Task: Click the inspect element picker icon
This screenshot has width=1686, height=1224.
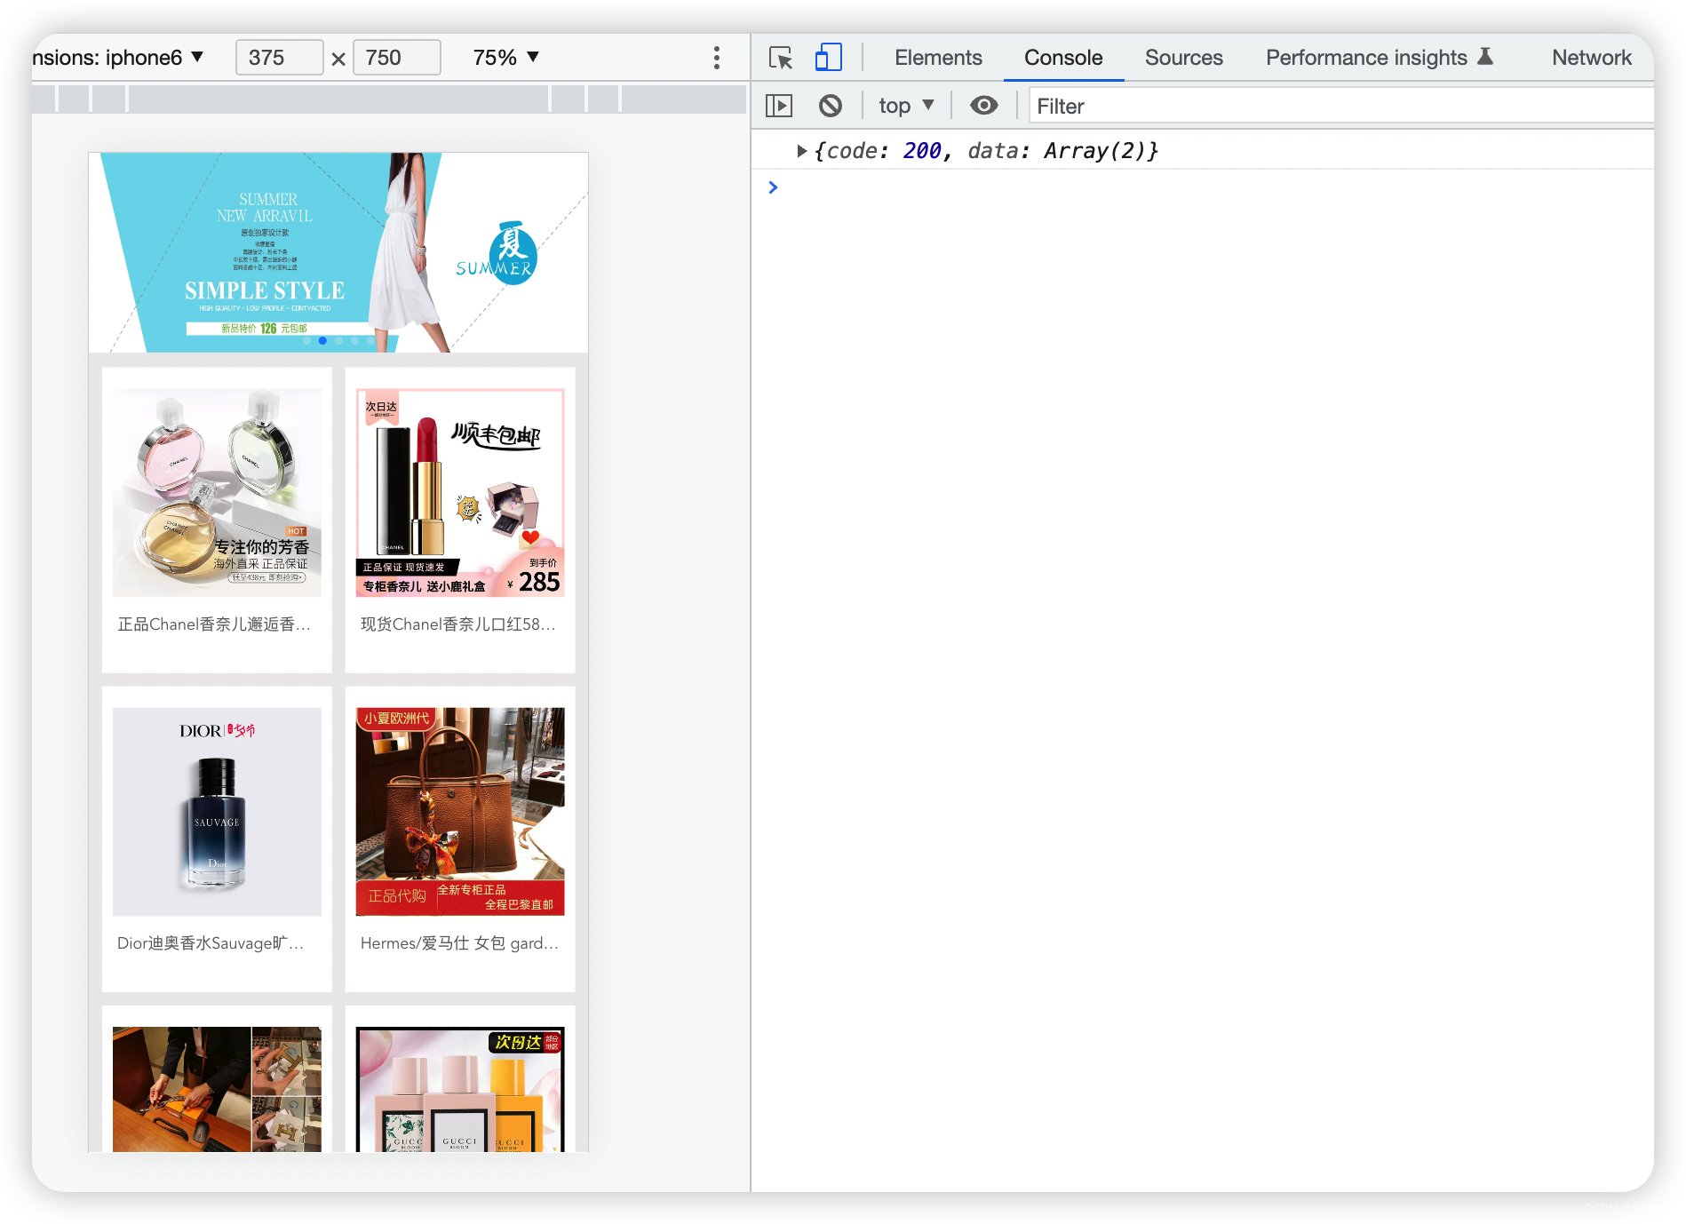Action: (780, 58)
